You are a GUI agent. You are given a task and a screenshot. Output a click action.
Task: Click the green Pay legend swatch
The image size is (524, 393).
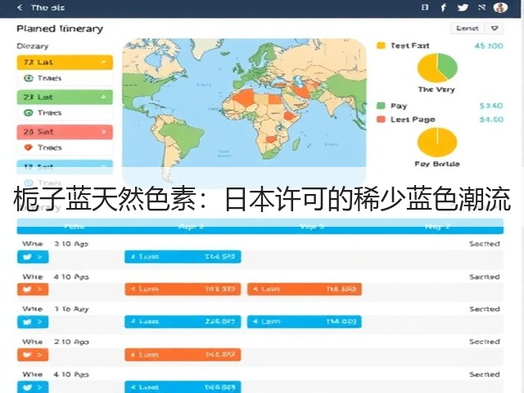(381, 106)
